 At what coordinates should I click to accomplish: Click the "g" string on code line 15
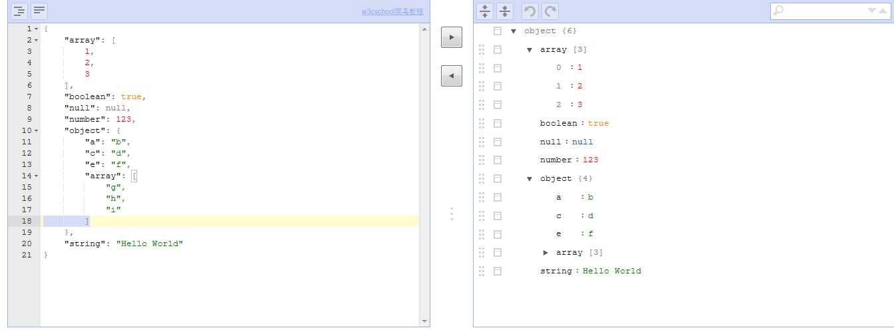(x=113, y=187)
